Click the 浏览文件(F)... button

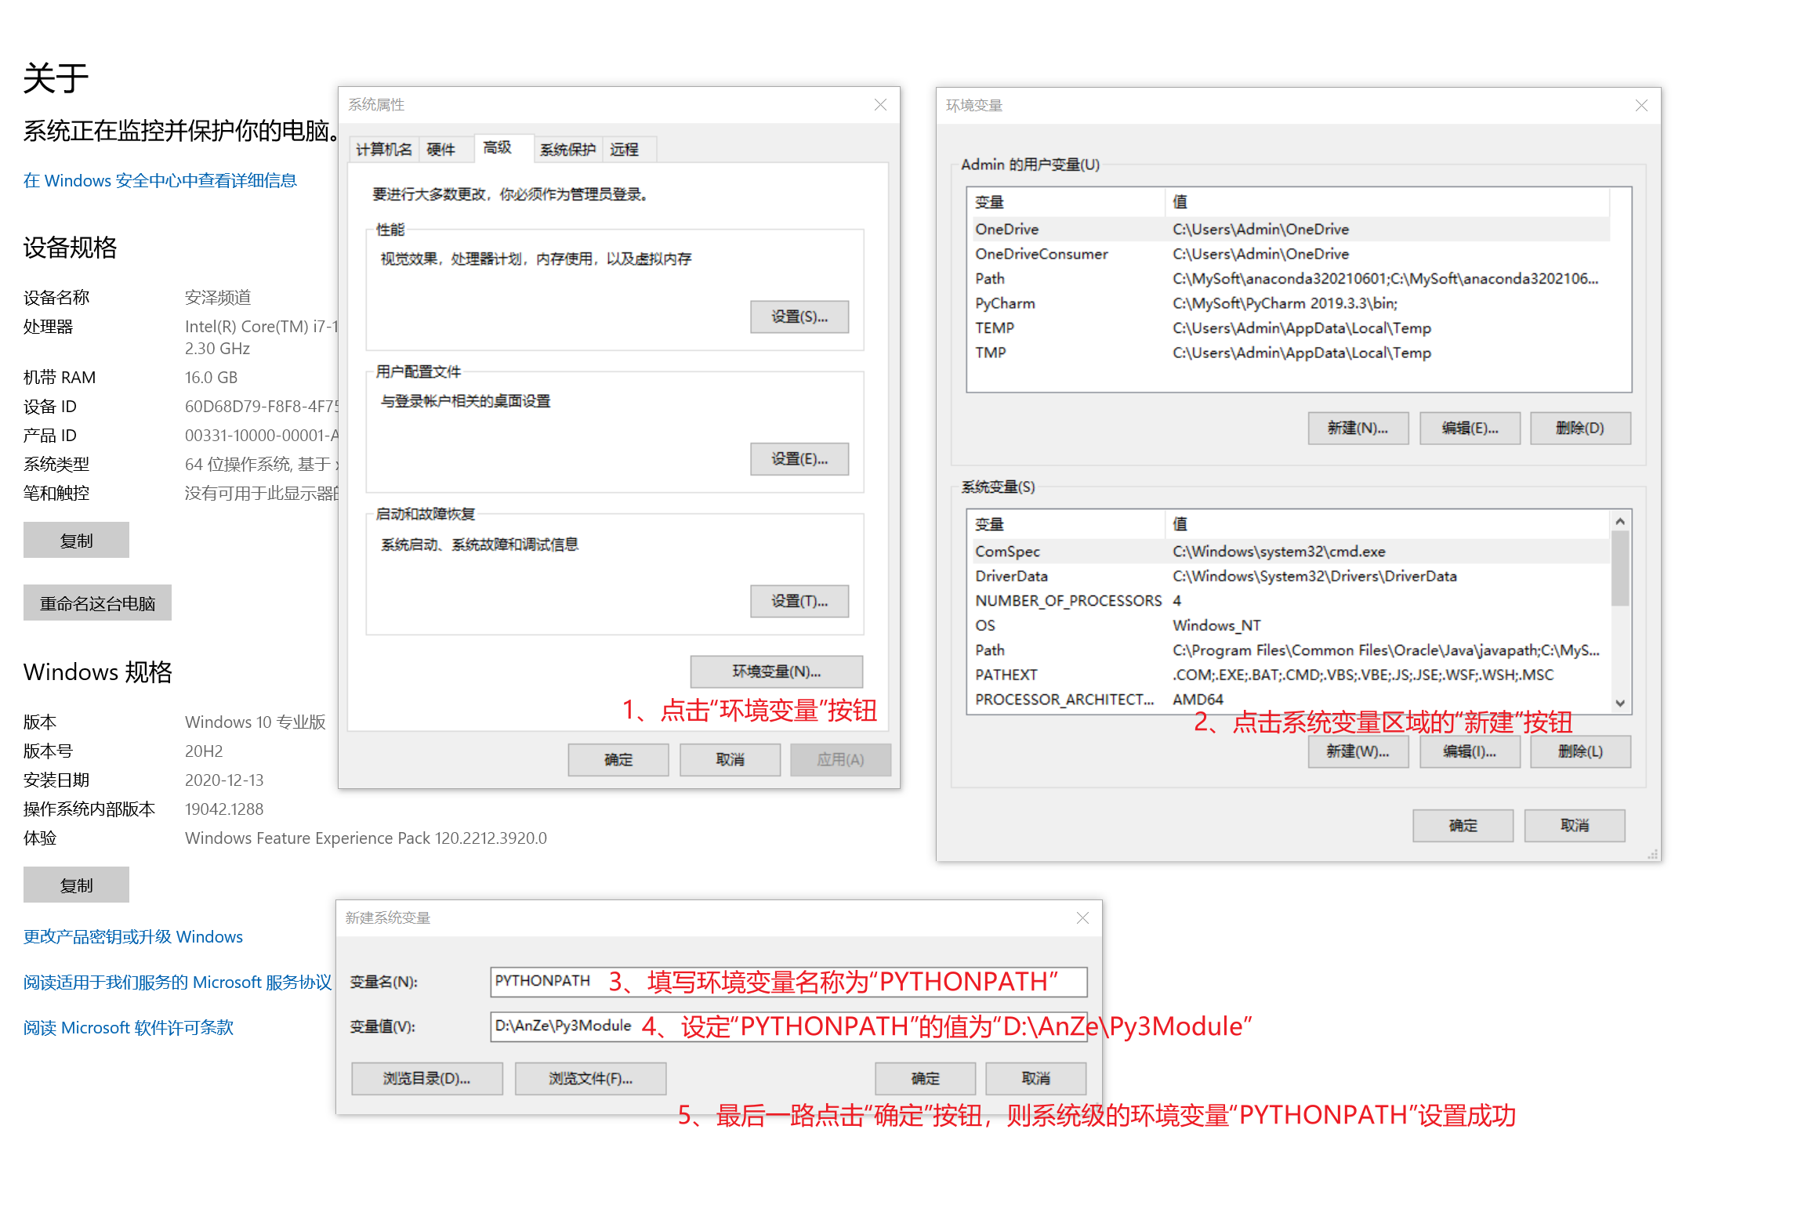[591, 1079]
